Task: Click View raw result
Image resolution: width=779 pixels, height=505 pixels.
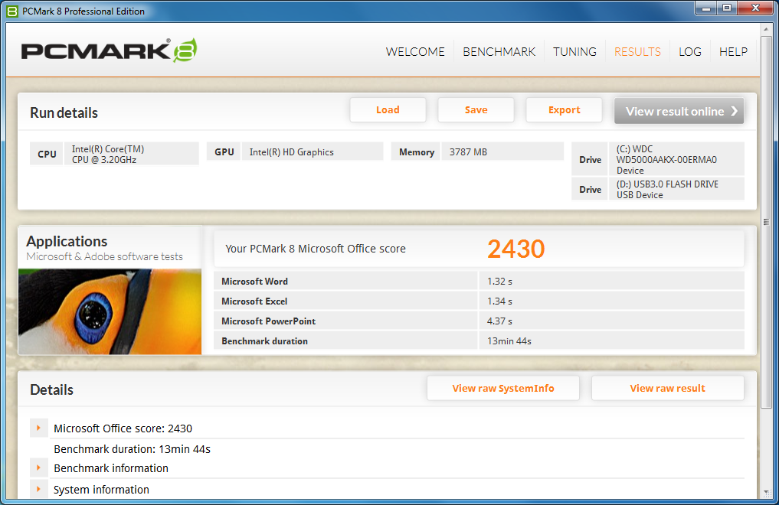Action: (667, 388)
